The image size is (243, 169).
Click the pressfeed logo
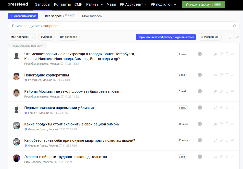pyautogui.click(x=18, y=4)
